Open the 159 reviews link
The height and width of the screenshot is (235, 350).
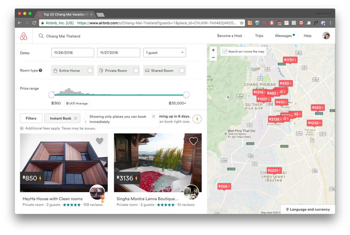93,204
